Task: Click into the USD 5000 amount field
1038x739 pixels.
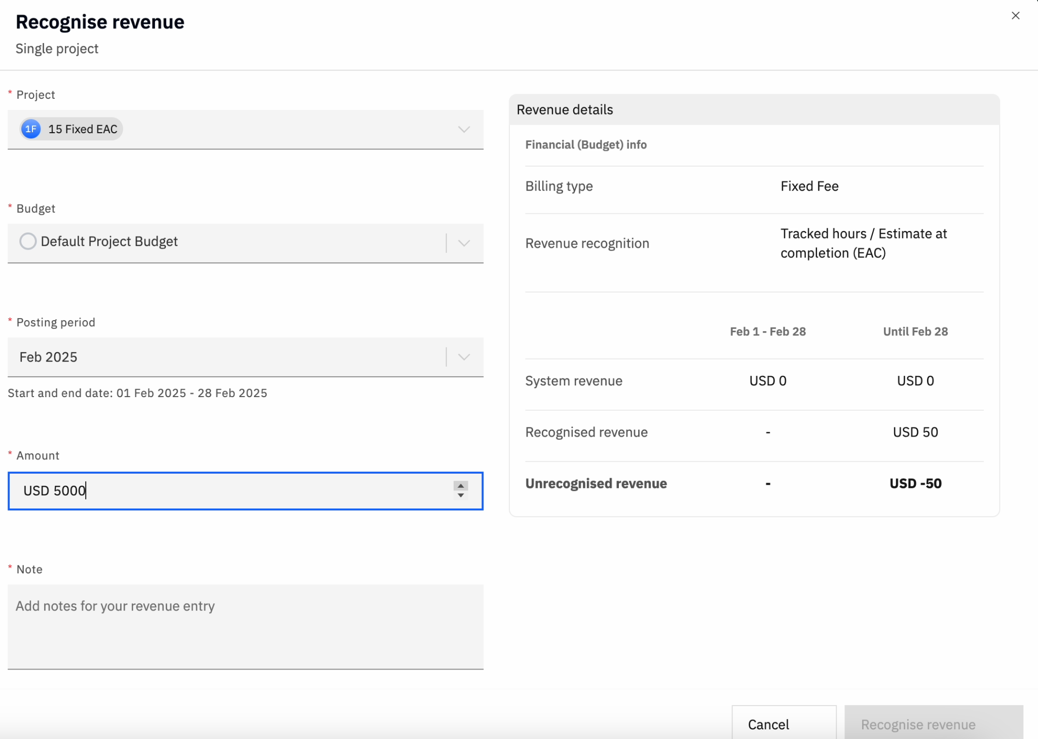Action: (x=228, y=491)
